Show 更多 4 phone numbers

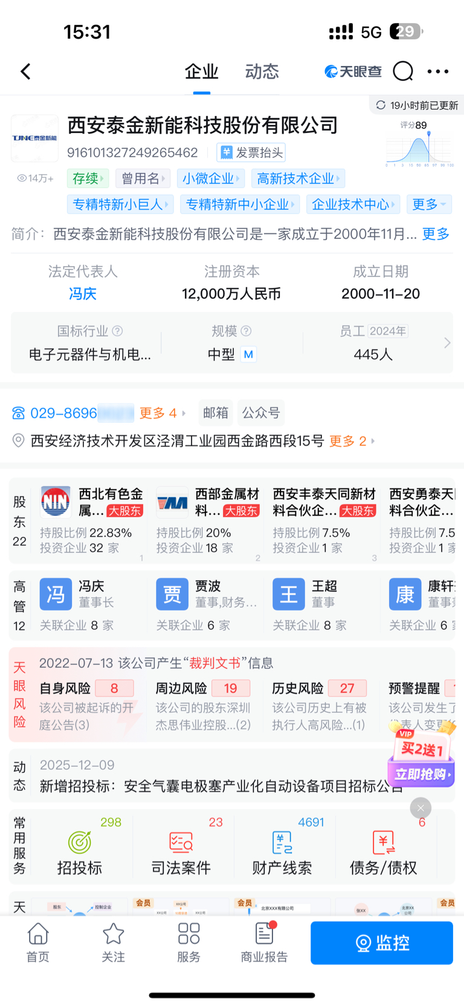[x=162, y=413]
